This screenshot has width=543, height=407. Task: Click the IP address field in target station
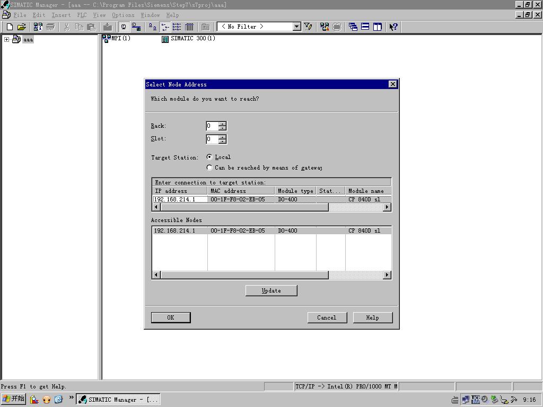coord(180,199)
